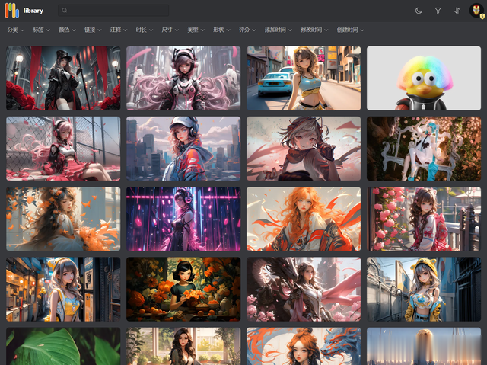The width and height of the screenshot is (487, 365).
Task: Open the pink-haired mecha girl thumbnail
Action: pos(183,78)
